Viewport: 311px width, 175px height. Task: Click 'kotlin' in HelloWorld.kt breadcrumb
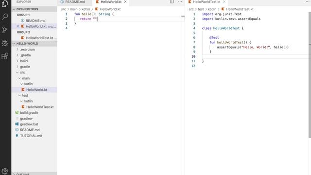86,9
